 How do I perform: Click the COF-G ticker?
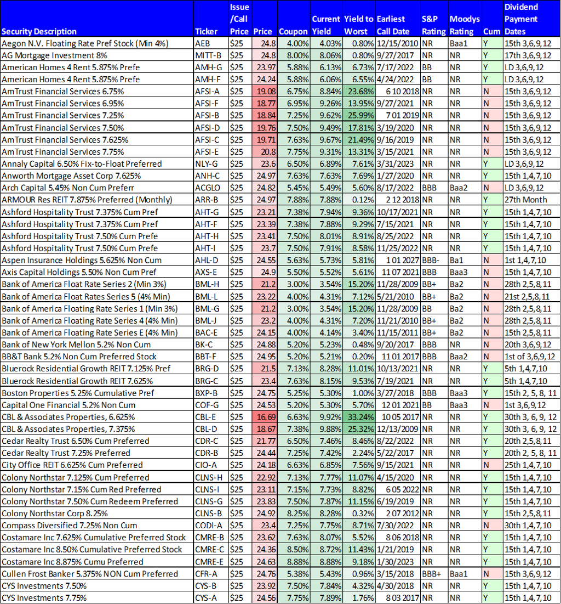point(211,405)
